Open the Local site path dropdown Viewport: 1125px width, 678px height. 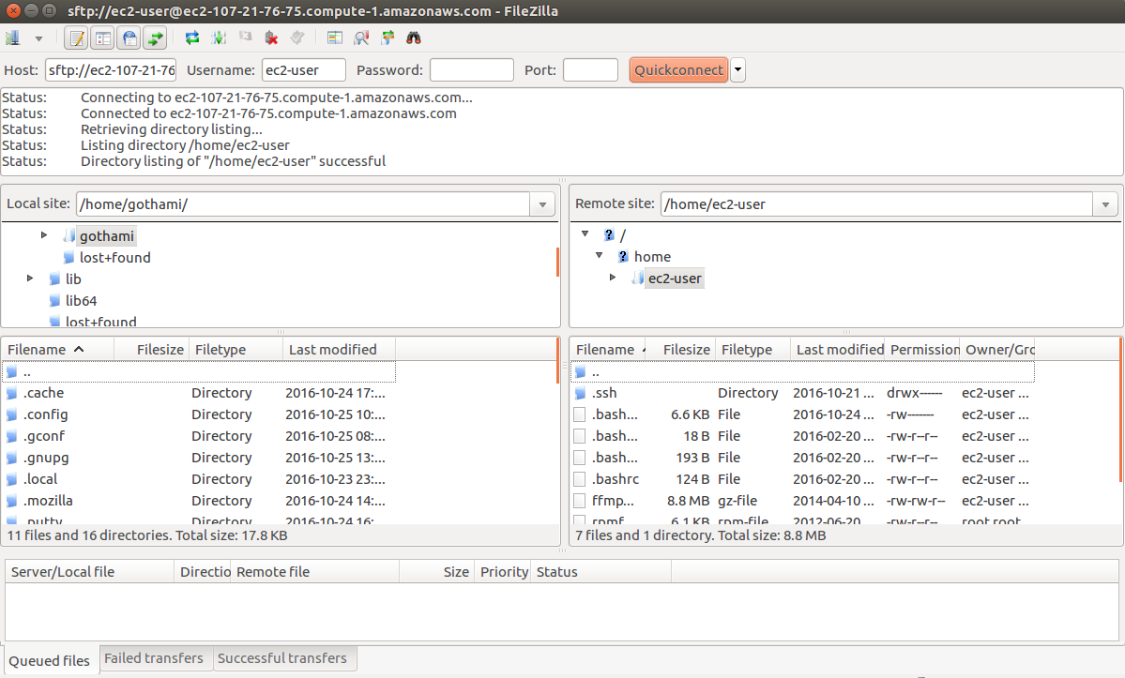click(542, 204)
